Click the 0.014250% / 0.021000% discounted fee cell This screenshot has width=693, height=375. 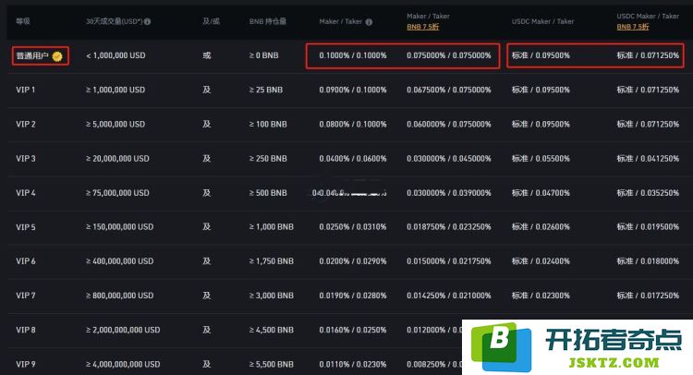[x=448, y=296]
